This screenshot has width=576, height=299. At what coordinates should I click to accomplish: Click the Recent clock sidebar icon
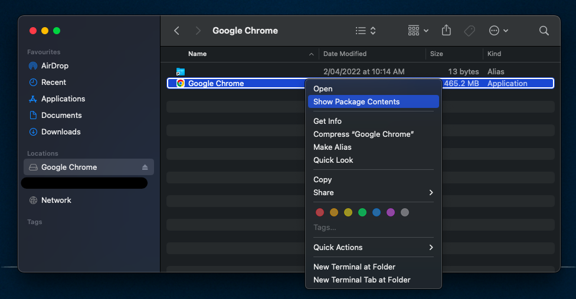pos(33,82)
